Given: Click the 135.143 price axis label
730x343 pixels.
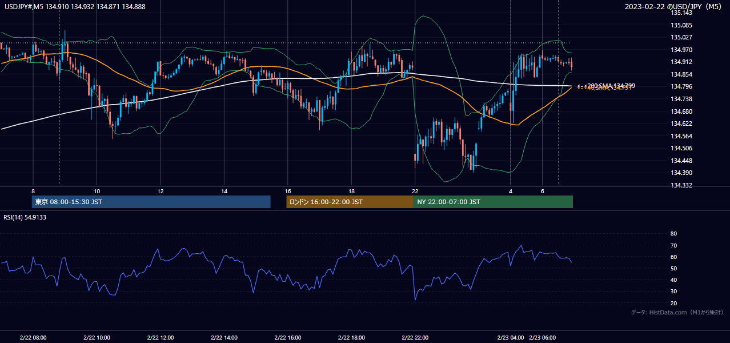Looking at the screenshot, I should pyautogui.click(x=681, y=13).
